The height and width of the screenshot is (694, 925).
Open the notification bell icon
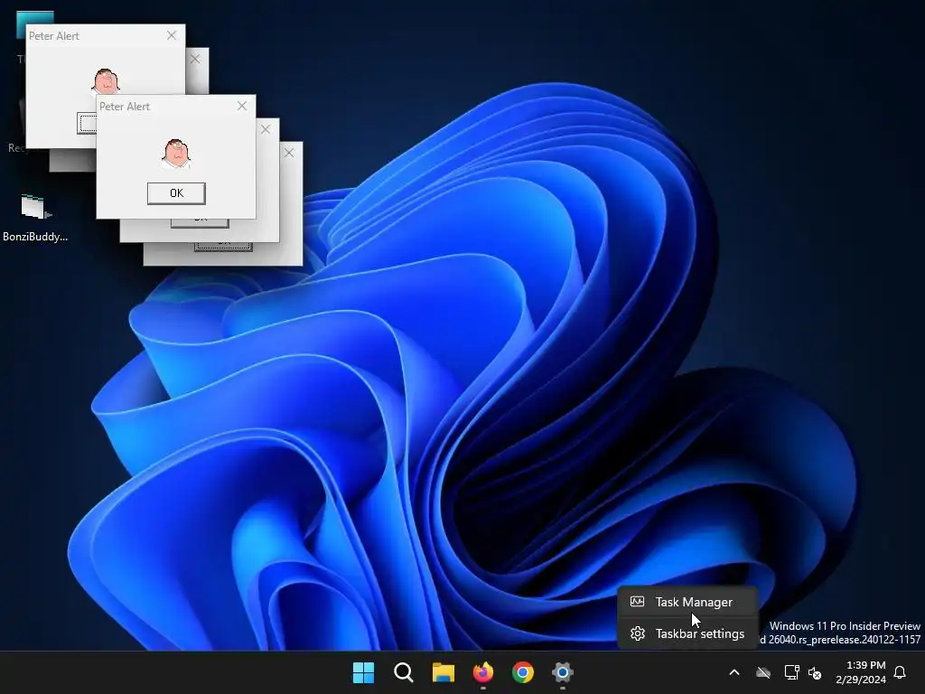click(x=901, y=672)
